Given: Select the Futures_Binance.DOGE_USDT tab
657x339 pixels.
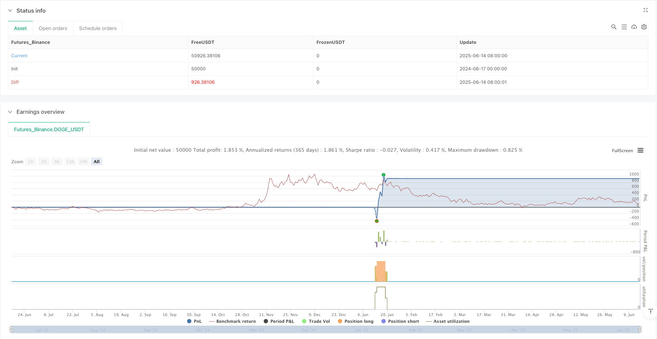Looking at the screenshot, I should click(x=49, y=130).
